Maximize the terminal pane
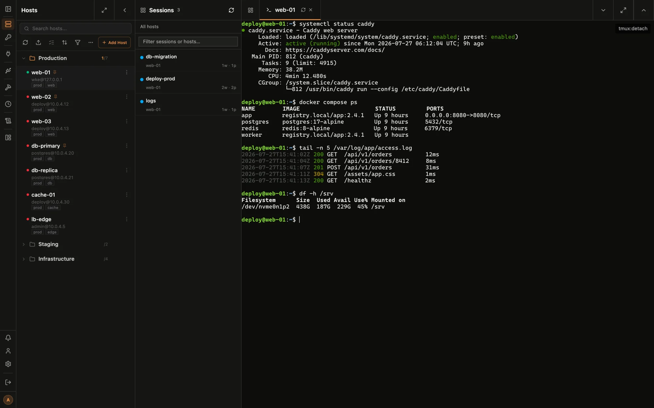 pyautogui.click(x=623, y=10)
